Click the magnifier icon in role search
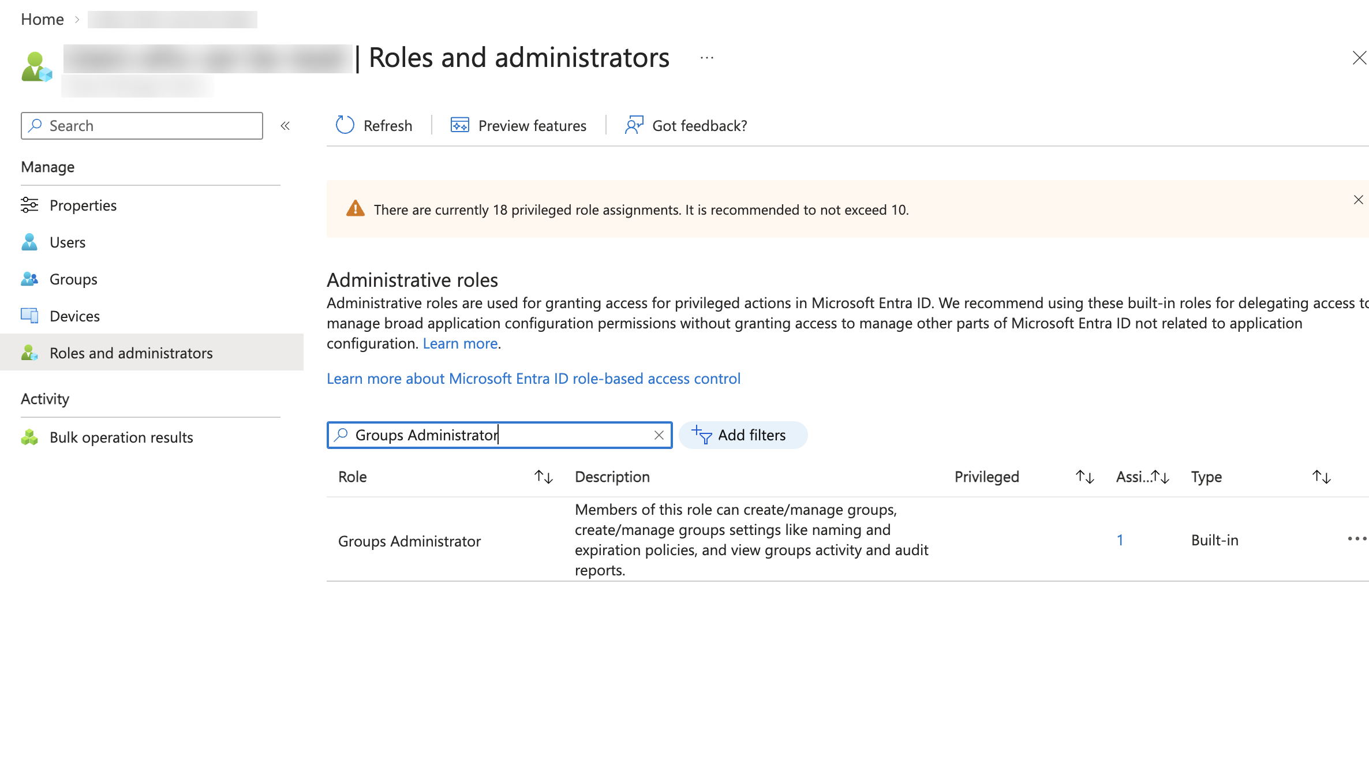Image resolution: width=1369 pixels, height=771 pixels. (341, 435)
